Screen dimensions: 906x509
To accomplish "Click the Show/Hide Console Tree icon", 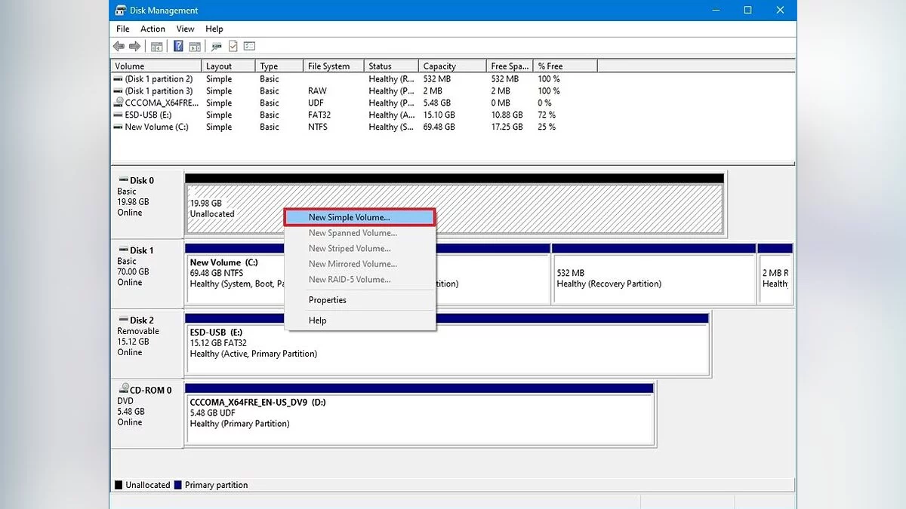I will click(157, 47).
